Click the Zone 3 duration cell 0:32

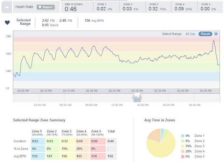[68, 141]
